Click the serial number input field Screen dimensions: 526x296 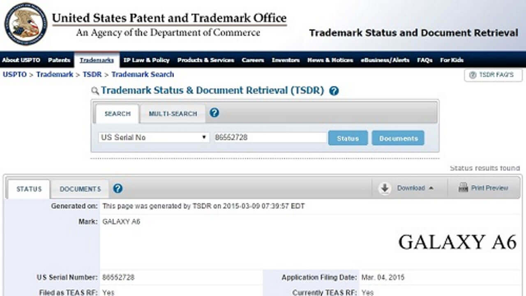270,138
